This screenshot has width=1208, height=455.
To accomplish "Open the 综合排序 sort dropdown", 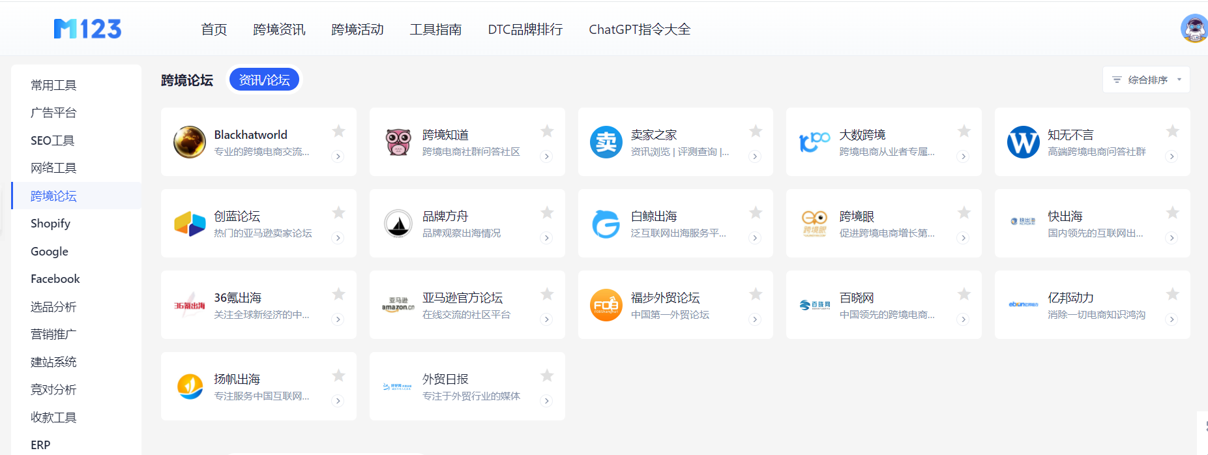I will [1146, 80].
